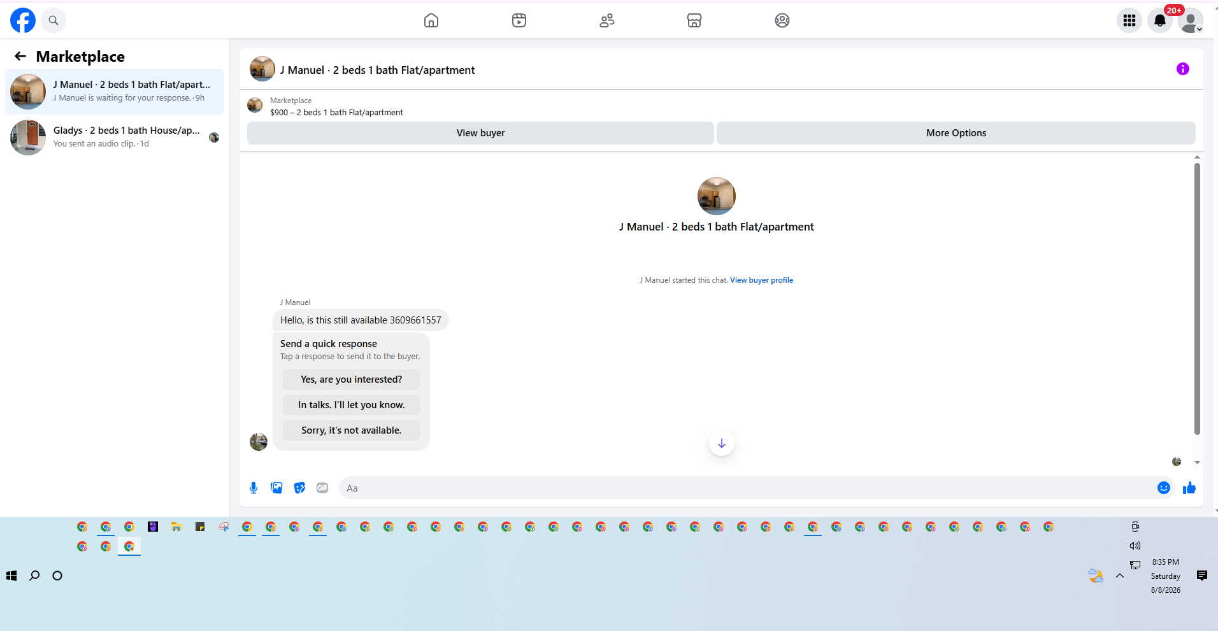Open the weather widget in the system tray
This screenshot has height=631, width=1218.
tap(1096, 576)
